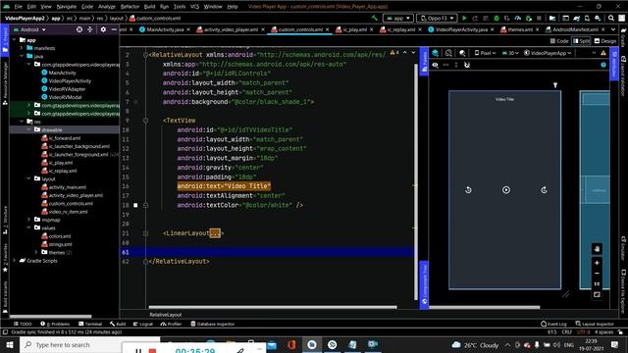Toggle the Resource Manager panel
The width and height of the screenshot is (628, 353).
pyautogui.click(x=5, y=83)
